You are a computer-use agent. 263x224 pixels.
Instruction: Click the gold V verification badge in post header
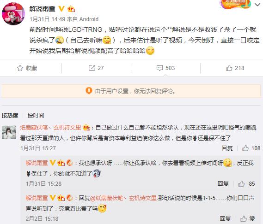(61, 9)
